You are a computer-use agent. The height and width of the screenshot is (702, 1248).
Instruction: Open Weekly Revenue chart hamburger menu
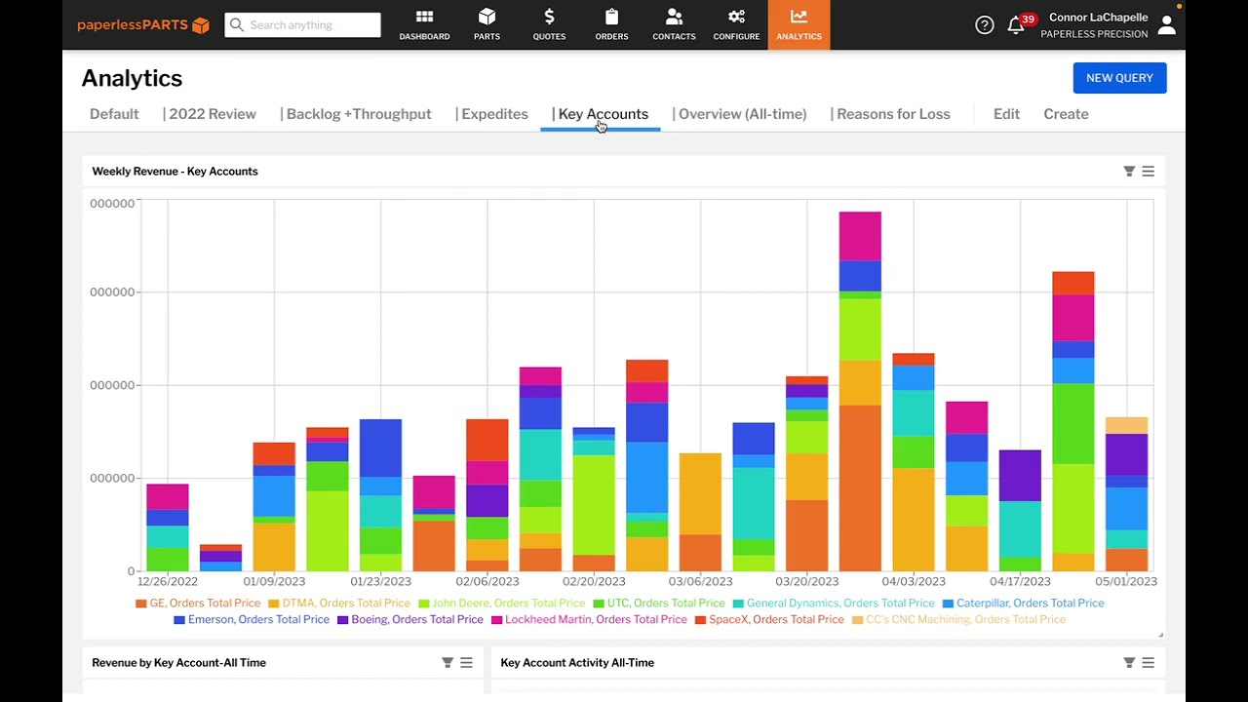1148,171
